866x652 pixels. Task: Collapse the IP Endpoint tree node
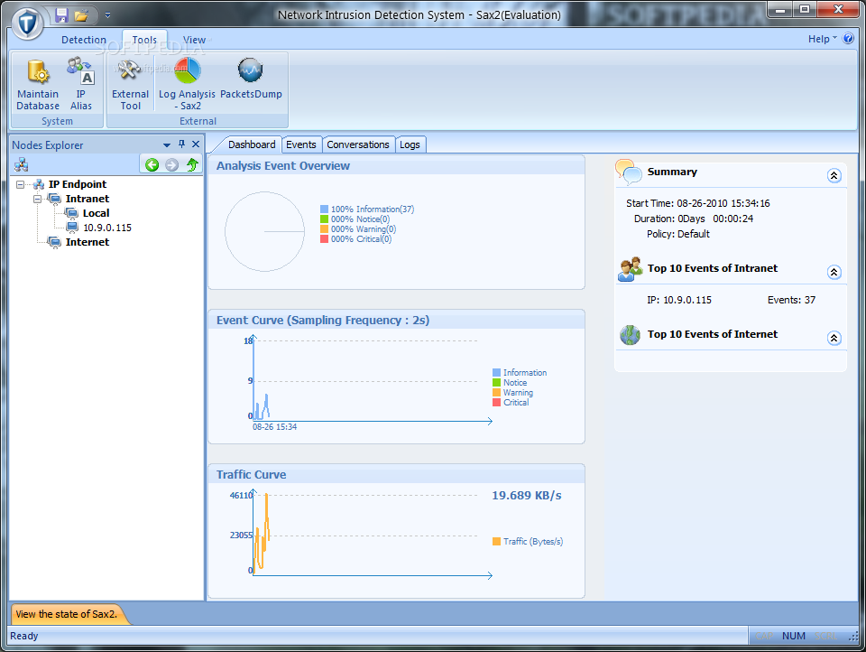tap(21, 185)
